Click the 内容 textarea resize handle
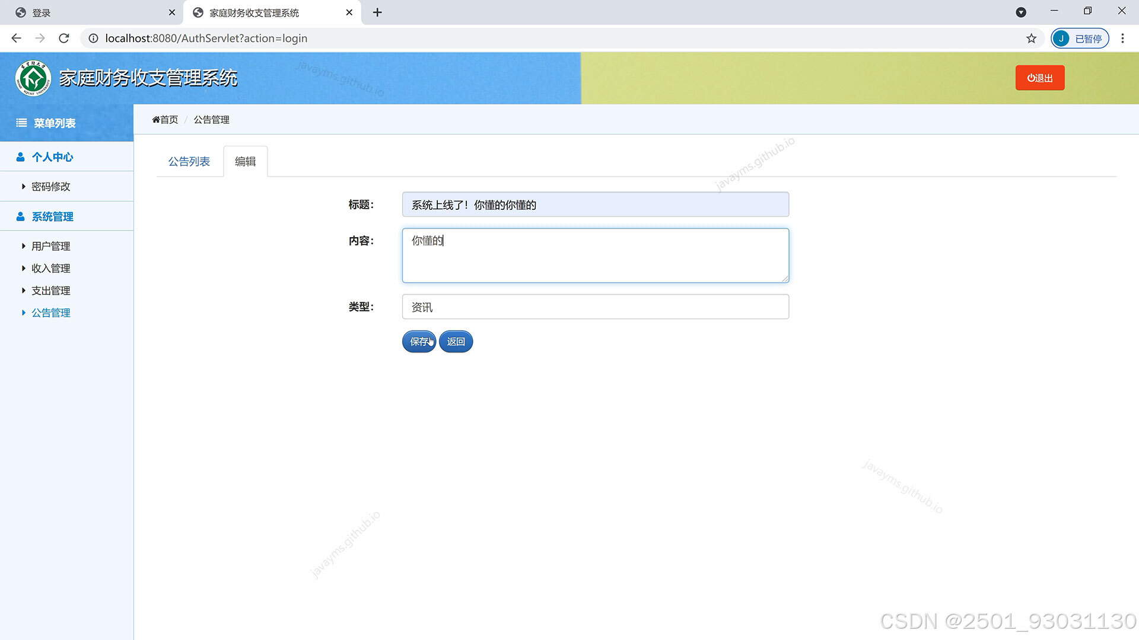The image size is (1139, 640). tap(785, 279)
